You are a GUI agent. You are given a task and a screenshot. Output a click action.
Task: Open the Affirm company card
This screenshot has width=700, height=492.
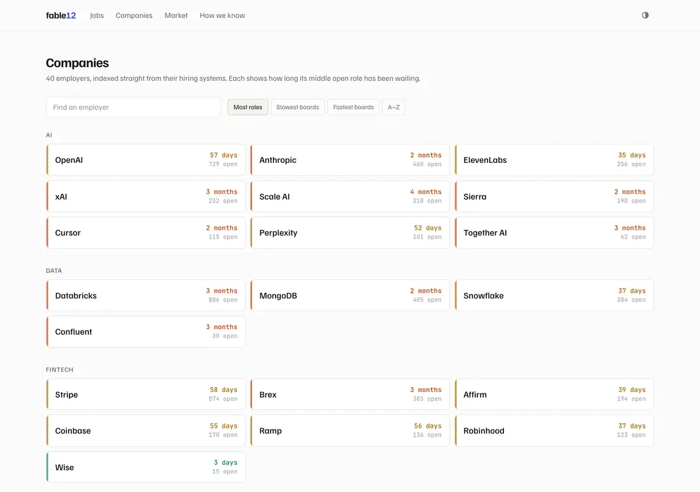tap(554, 395)
